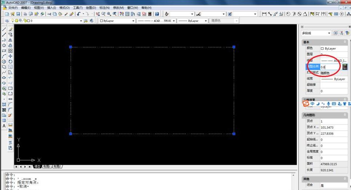Select the Copy object modify tool

click(x=10, y=35)
